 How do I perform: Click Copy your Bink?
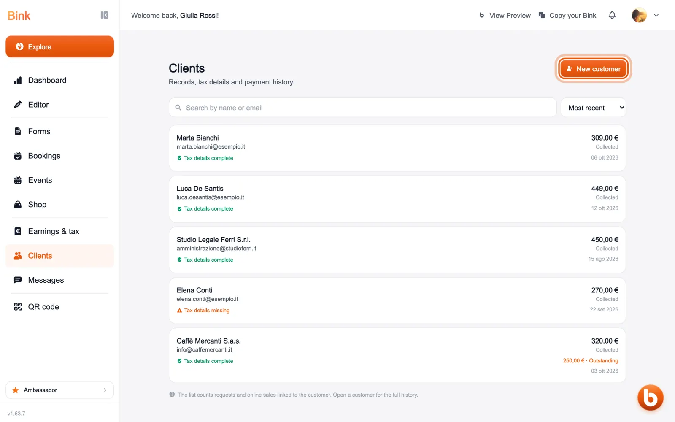567,15
